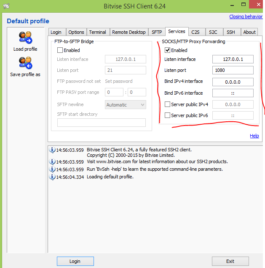Open the Terminal tab
The width and height of the screenshot is (265, 268).
click(x=98, y=32)
